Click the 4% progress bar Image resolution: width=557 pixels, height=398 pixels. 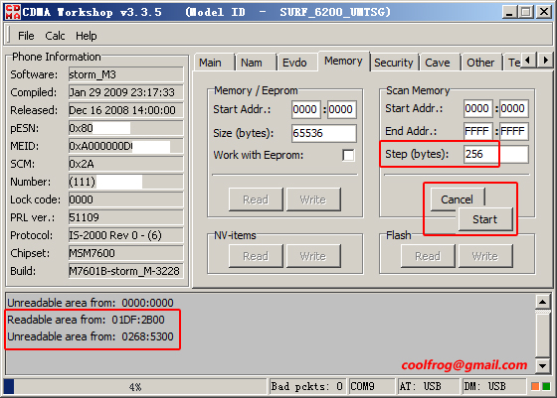[x=135, y=386]
